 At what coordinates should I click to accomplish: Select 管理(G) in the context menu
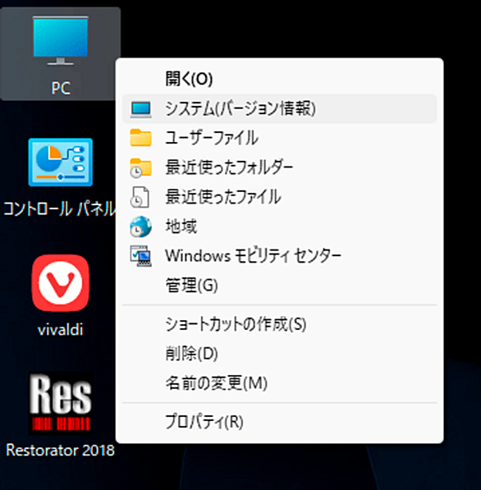pyautogui.click(x=191, y=286)
